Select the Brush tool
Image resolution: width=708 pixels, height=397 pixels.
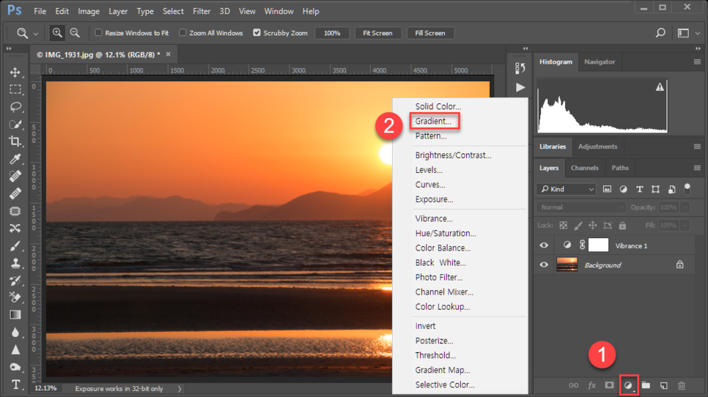15,246
